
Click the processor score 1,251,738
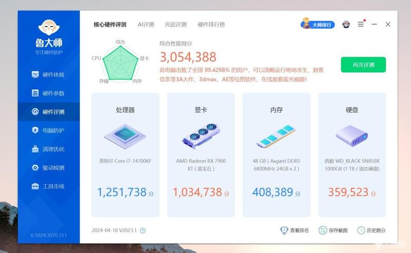tap(122, 192)
